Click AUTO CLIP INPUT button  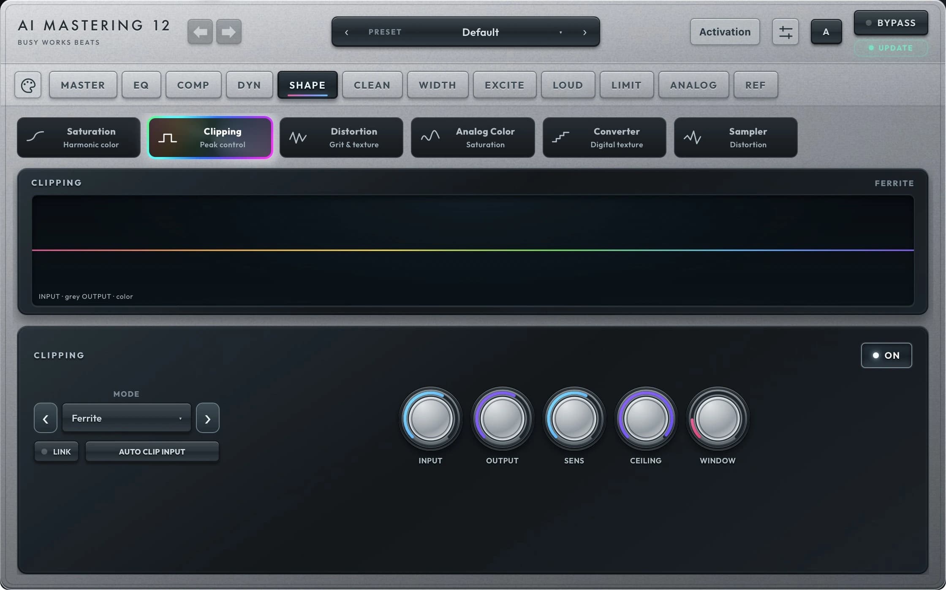[152, 452]
